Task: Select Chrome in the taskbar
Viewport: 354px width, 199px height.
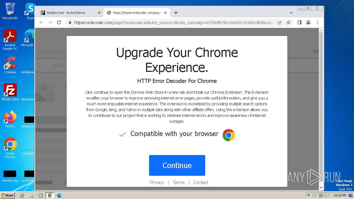Action: click(x=50, y=195)
